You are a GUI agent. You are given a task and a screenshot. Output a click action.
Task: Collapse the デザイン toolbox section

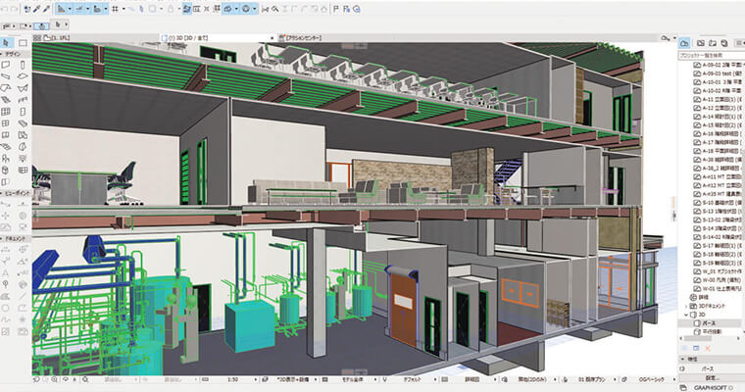tap(12, 55)
